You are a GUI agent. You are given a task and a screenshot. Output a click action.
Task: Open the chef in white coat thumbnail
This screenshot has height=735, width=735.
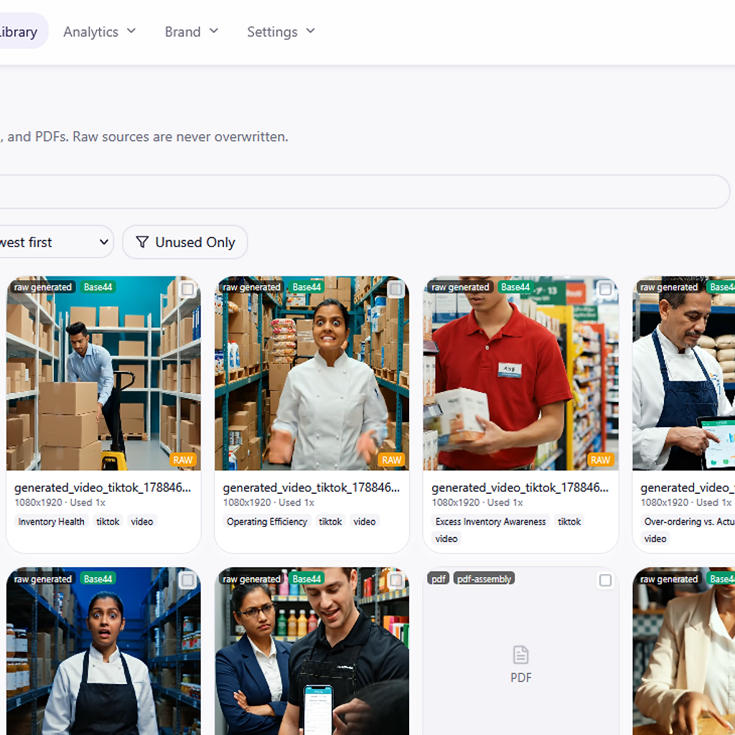(x=312, y=373)
